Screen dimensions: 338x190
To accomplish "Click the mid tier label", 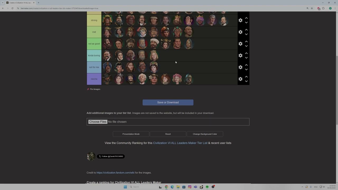I will 94,32.
